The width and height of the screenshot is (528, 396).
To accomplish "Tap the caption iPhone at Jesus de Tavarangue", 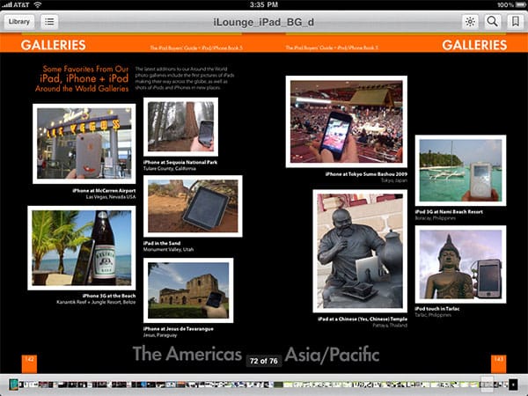I will (x=179, y=329).
